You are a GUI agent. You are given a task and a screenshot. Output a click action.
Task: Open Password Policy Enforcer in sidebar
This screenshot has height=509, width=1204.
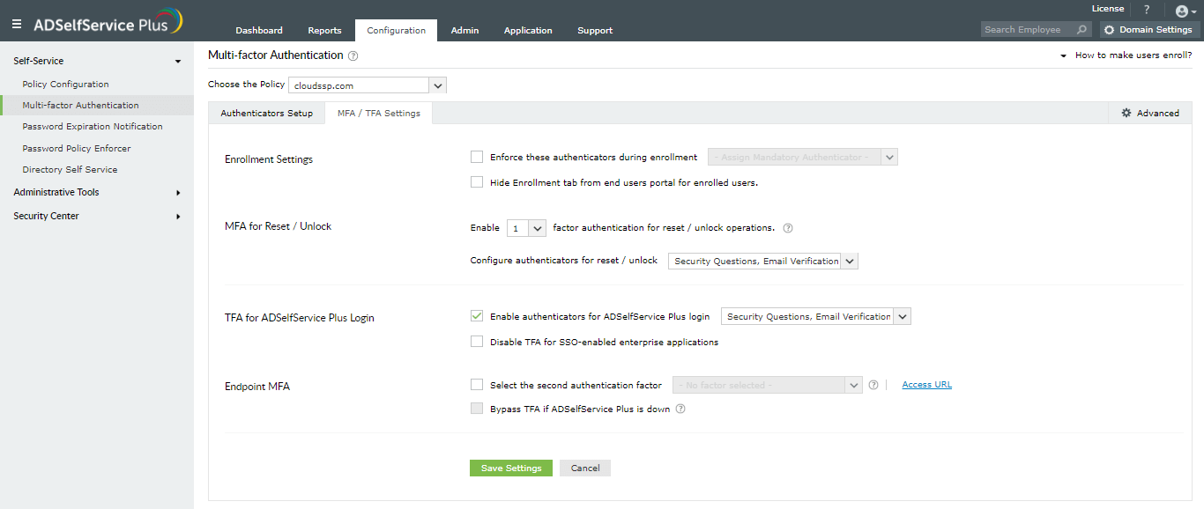tap(77, 148)
